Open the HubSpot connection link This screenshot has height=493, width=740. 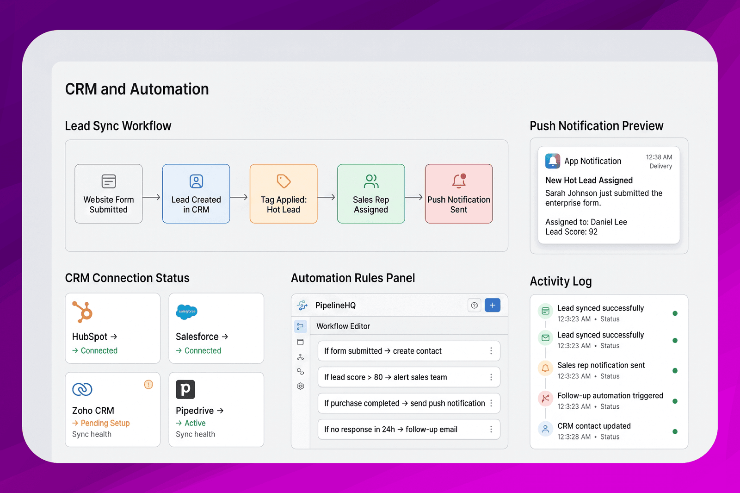click(x=95, y=337)
